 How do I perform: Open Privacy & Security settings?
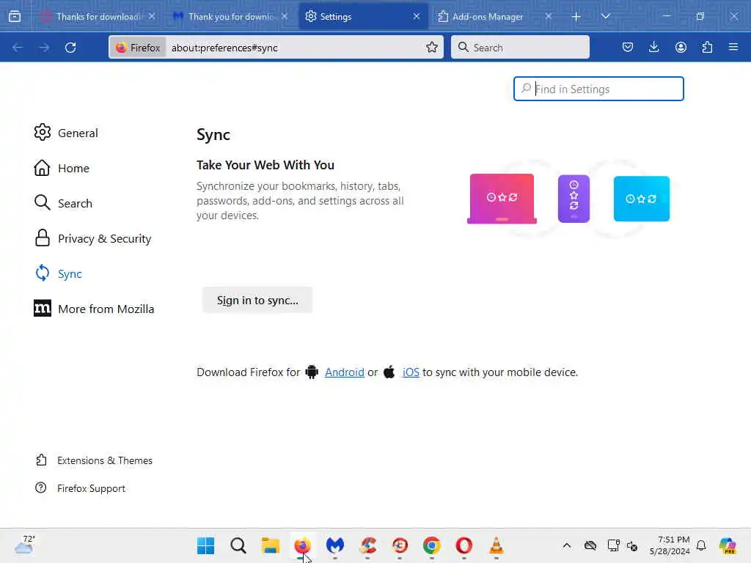tap(92, 238)
